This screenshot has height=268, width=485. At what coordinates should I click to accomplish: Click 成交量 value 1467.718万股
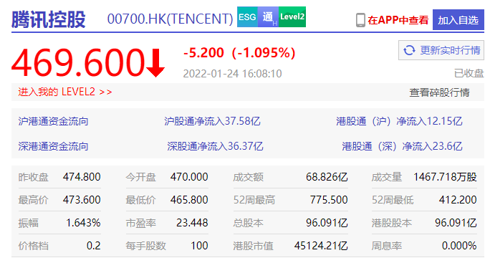coord(445,177)
